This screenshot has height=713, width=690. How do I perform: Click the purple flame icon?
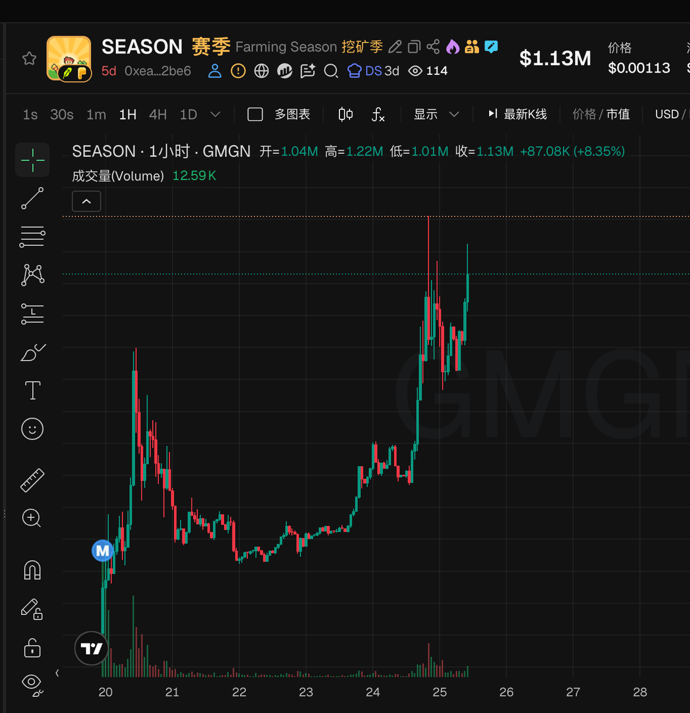[453, 47]
